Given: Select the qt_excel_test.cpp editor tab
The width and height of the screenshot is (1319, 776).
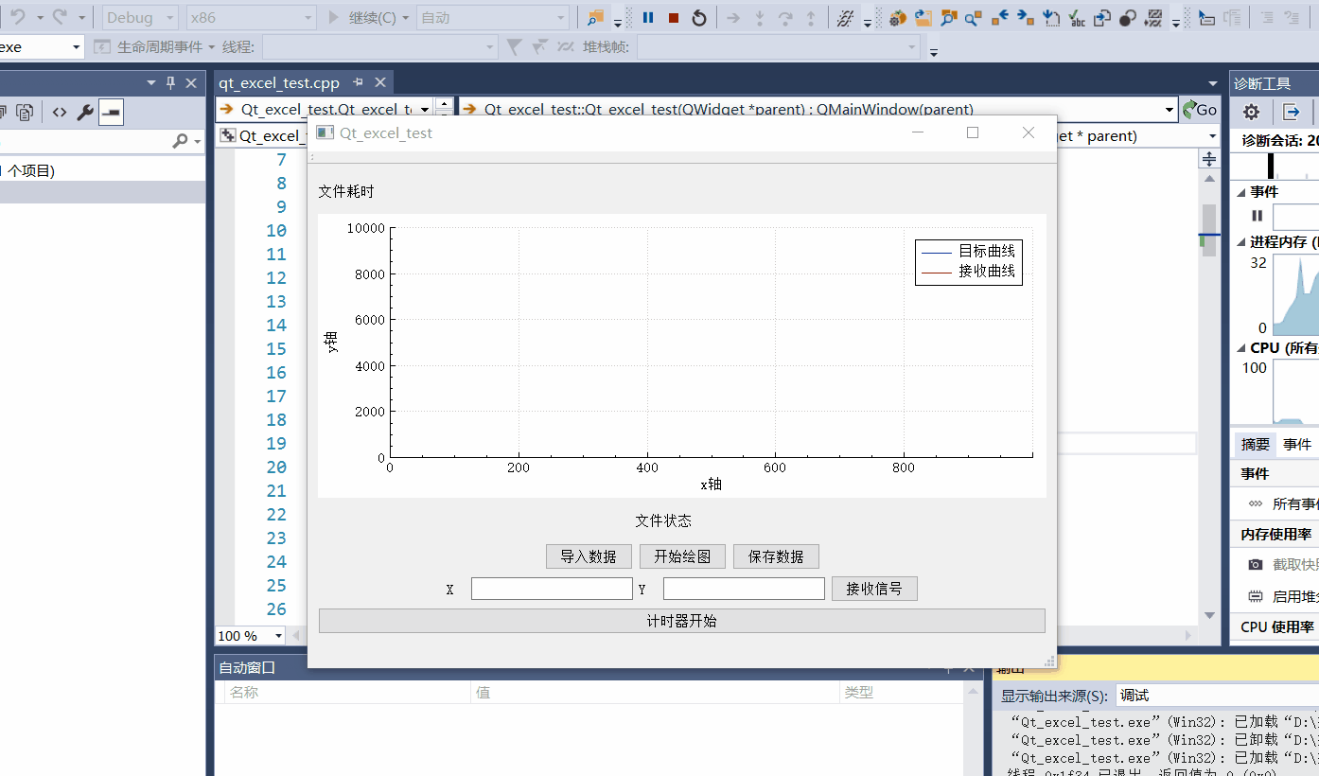Looking at the screenshot, I should [x=279, y=82].
